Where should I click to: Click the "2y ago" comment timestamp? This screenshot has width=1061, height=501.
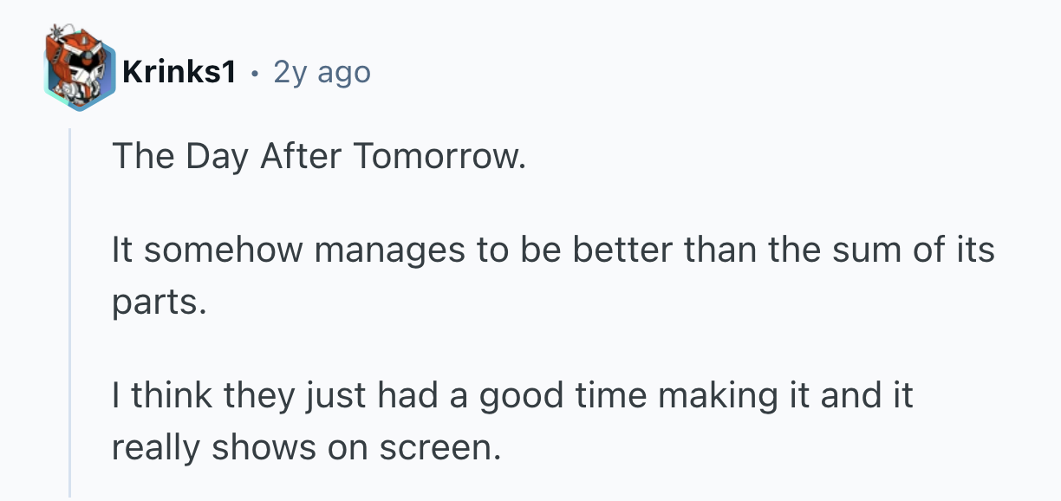pyautogui.click(x=322, y=74)
